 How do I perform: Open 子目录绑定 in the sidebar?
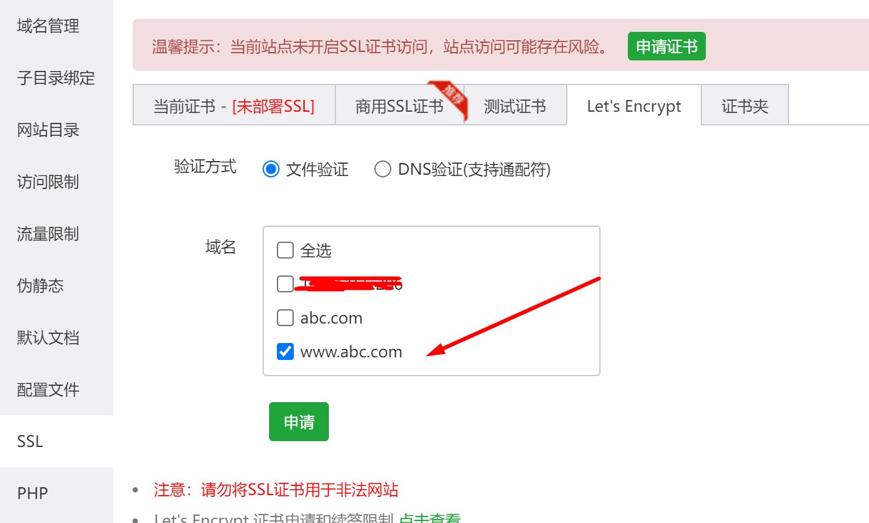[x=56, y=78]
